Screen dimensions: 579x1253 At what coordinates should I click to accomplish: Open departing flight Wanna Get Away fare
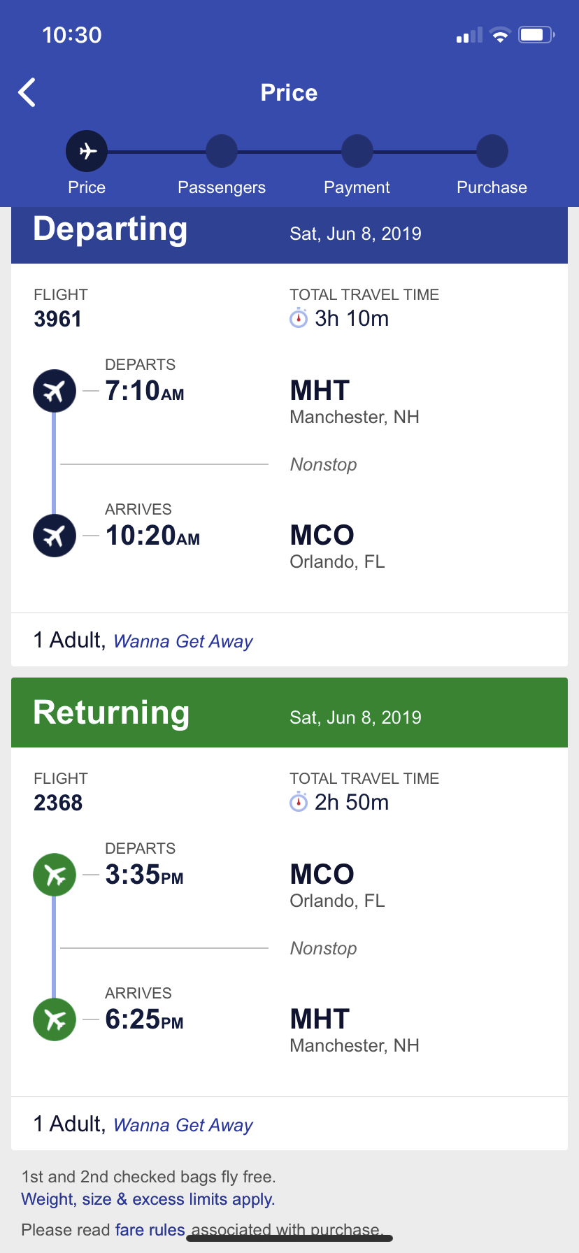[183, 641]
